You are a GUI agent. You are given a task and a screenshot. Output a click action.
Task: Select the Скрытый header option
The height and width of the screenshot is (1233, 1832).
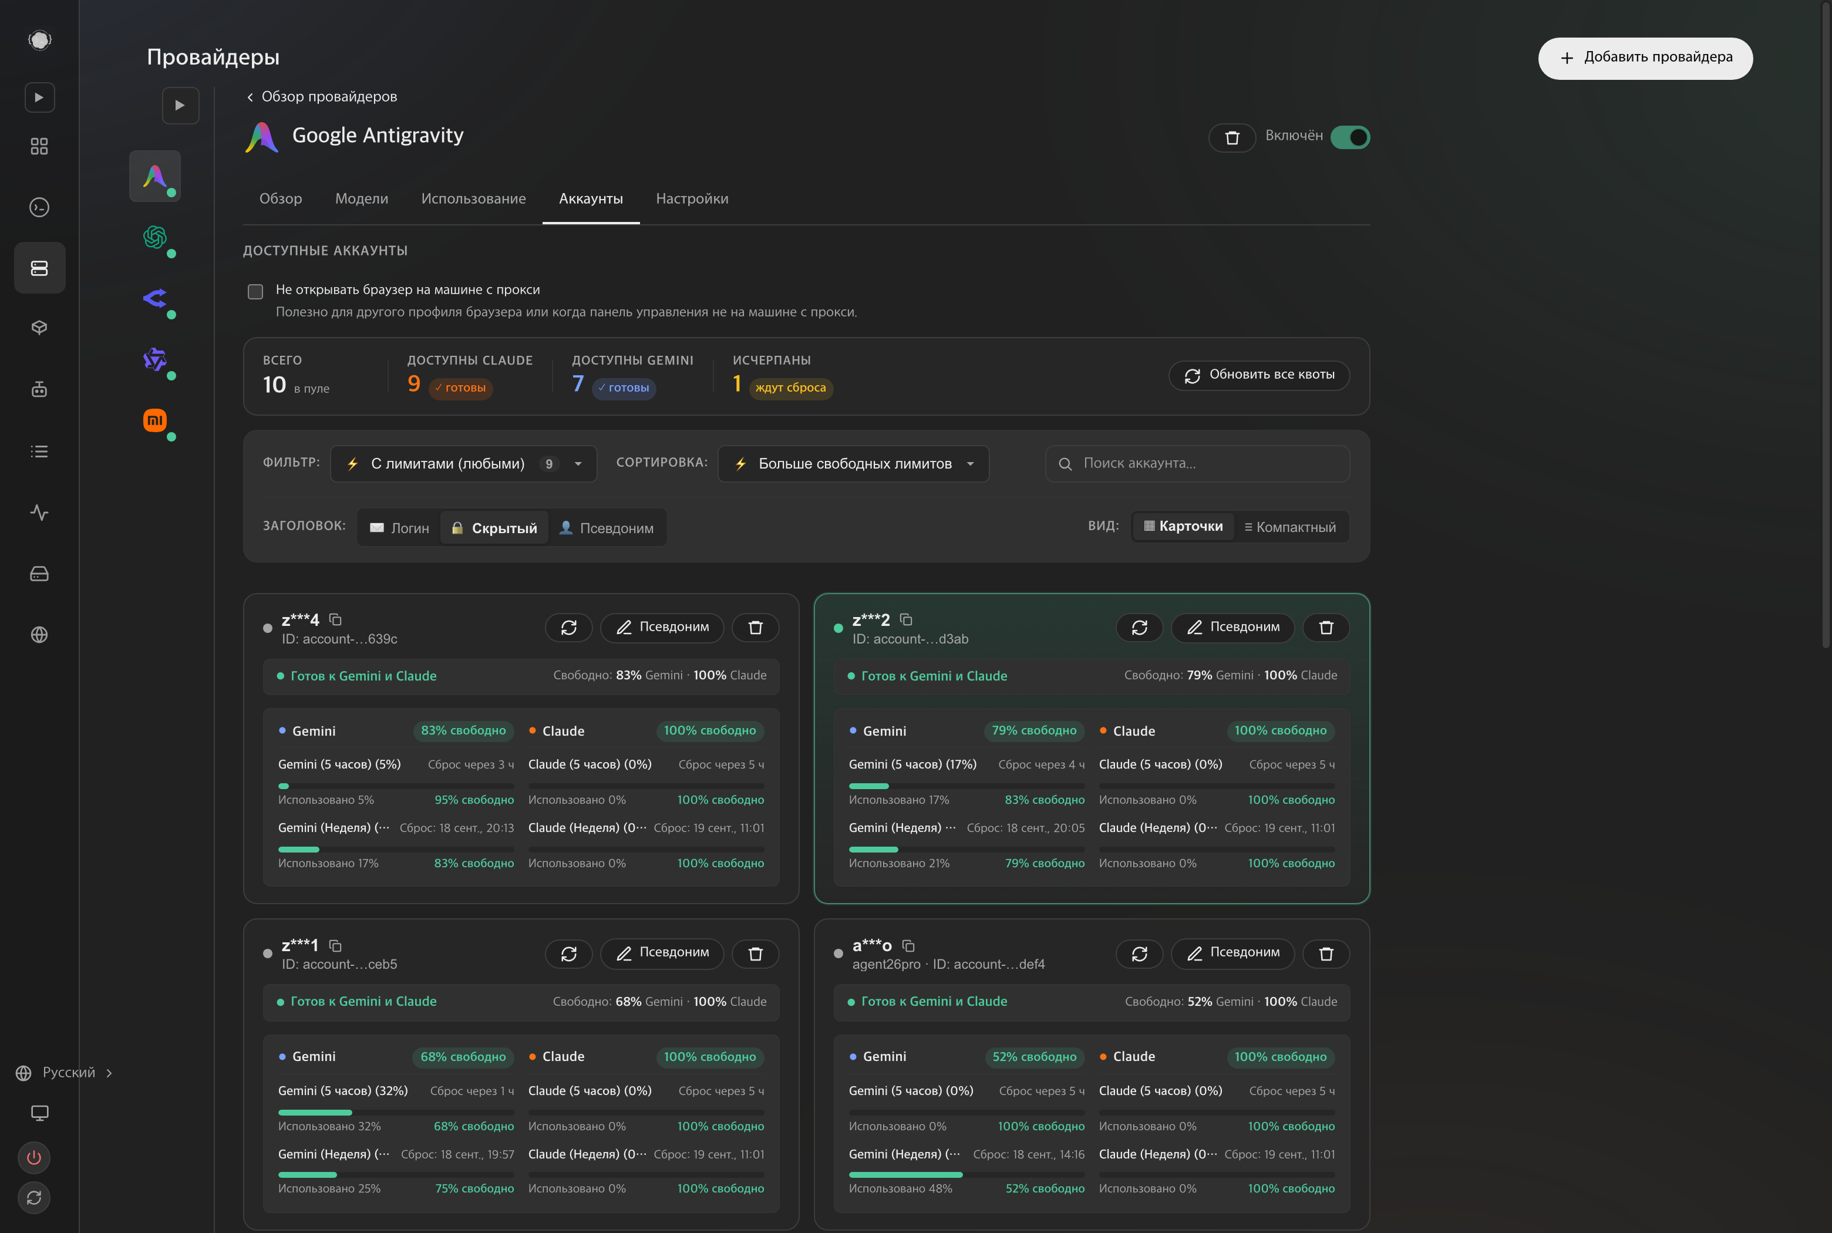[x=494, y=528]
